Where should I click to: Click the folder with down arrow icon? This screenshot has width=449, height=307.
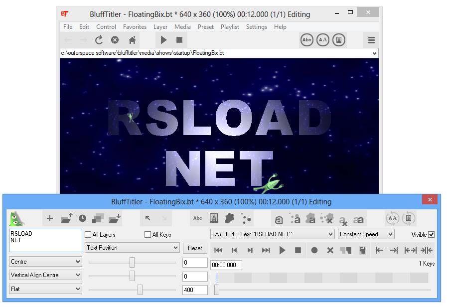point(114,218)
